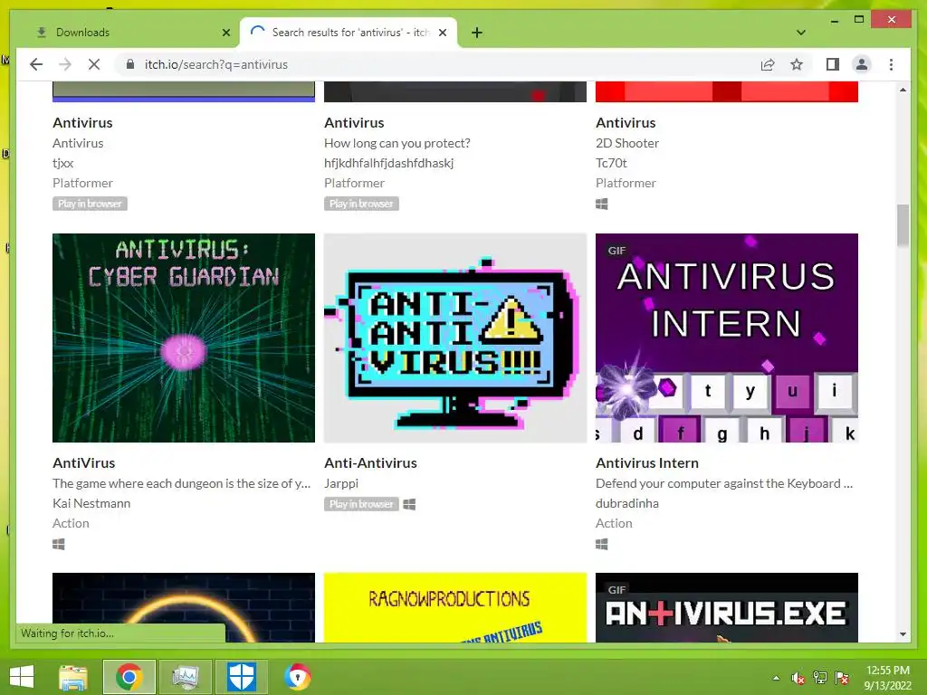Viewport: 927px width, 695px height.
Task: Share this page using the share icon
Action: (x=768, y=64)
